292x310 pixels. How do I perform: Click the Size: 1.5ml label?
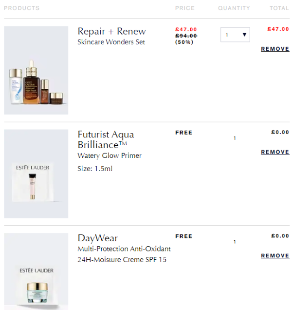click(x=95, y=169)
